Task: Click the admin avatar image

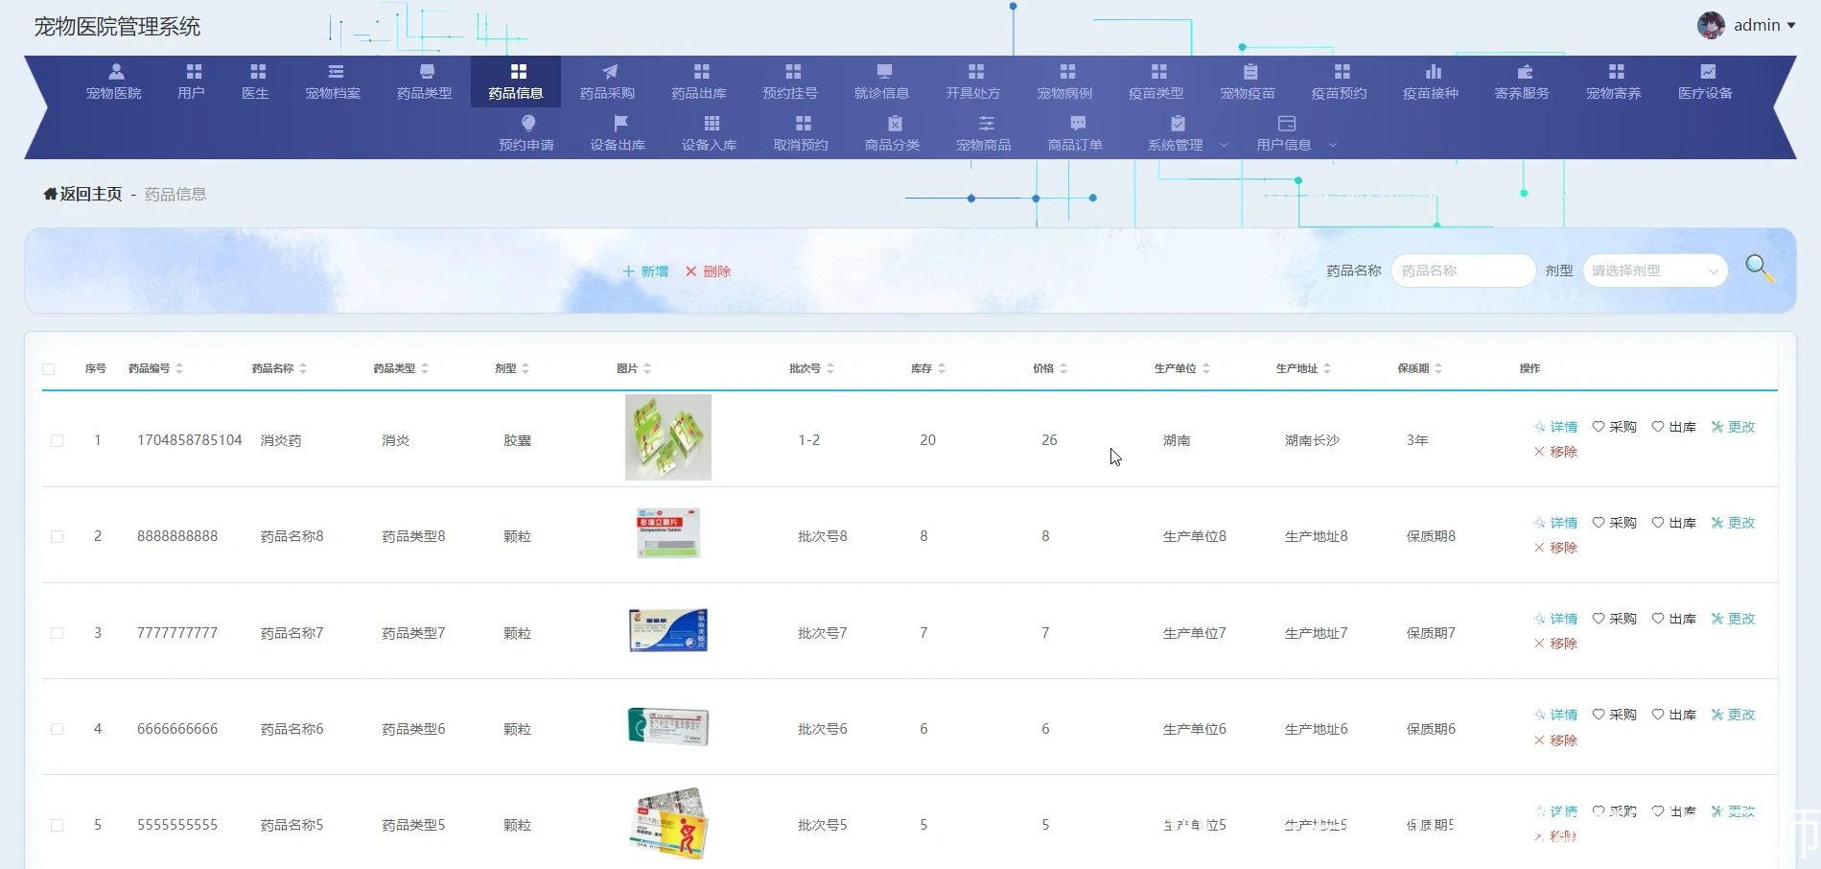Action: [x=1711, y=25]
